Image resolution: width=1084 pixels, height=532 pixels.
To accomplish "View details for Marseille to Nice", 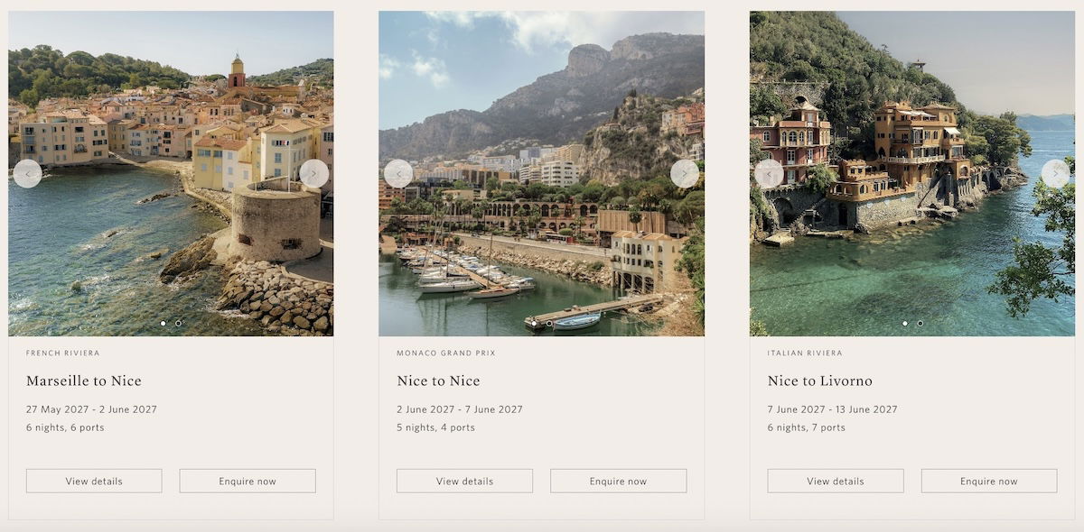I will 94,481.
